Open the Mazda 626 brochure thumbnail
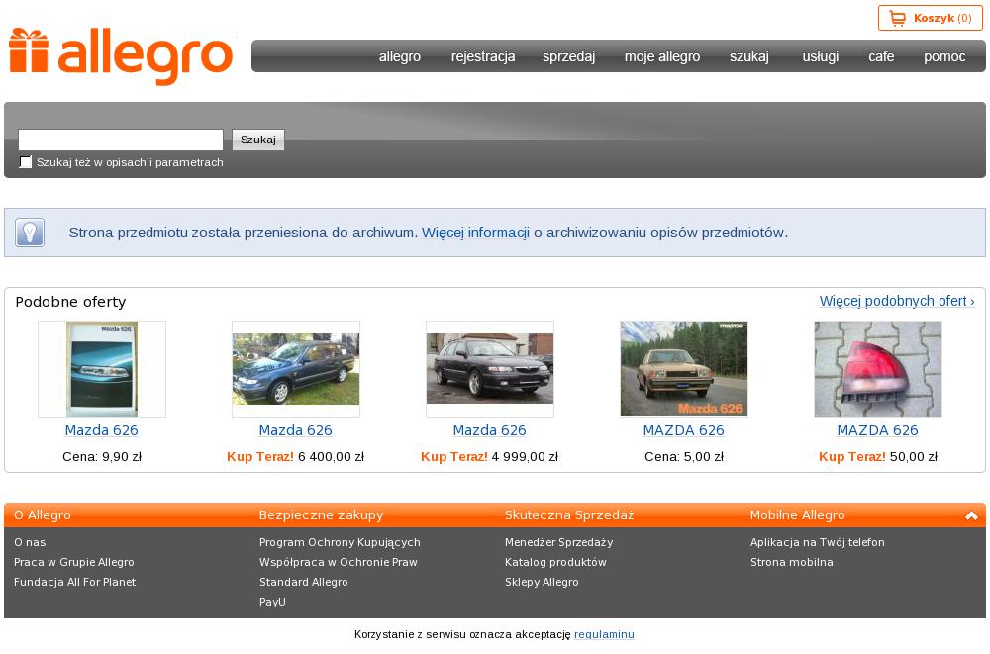The image size is (990, 654). click(102, 369)
